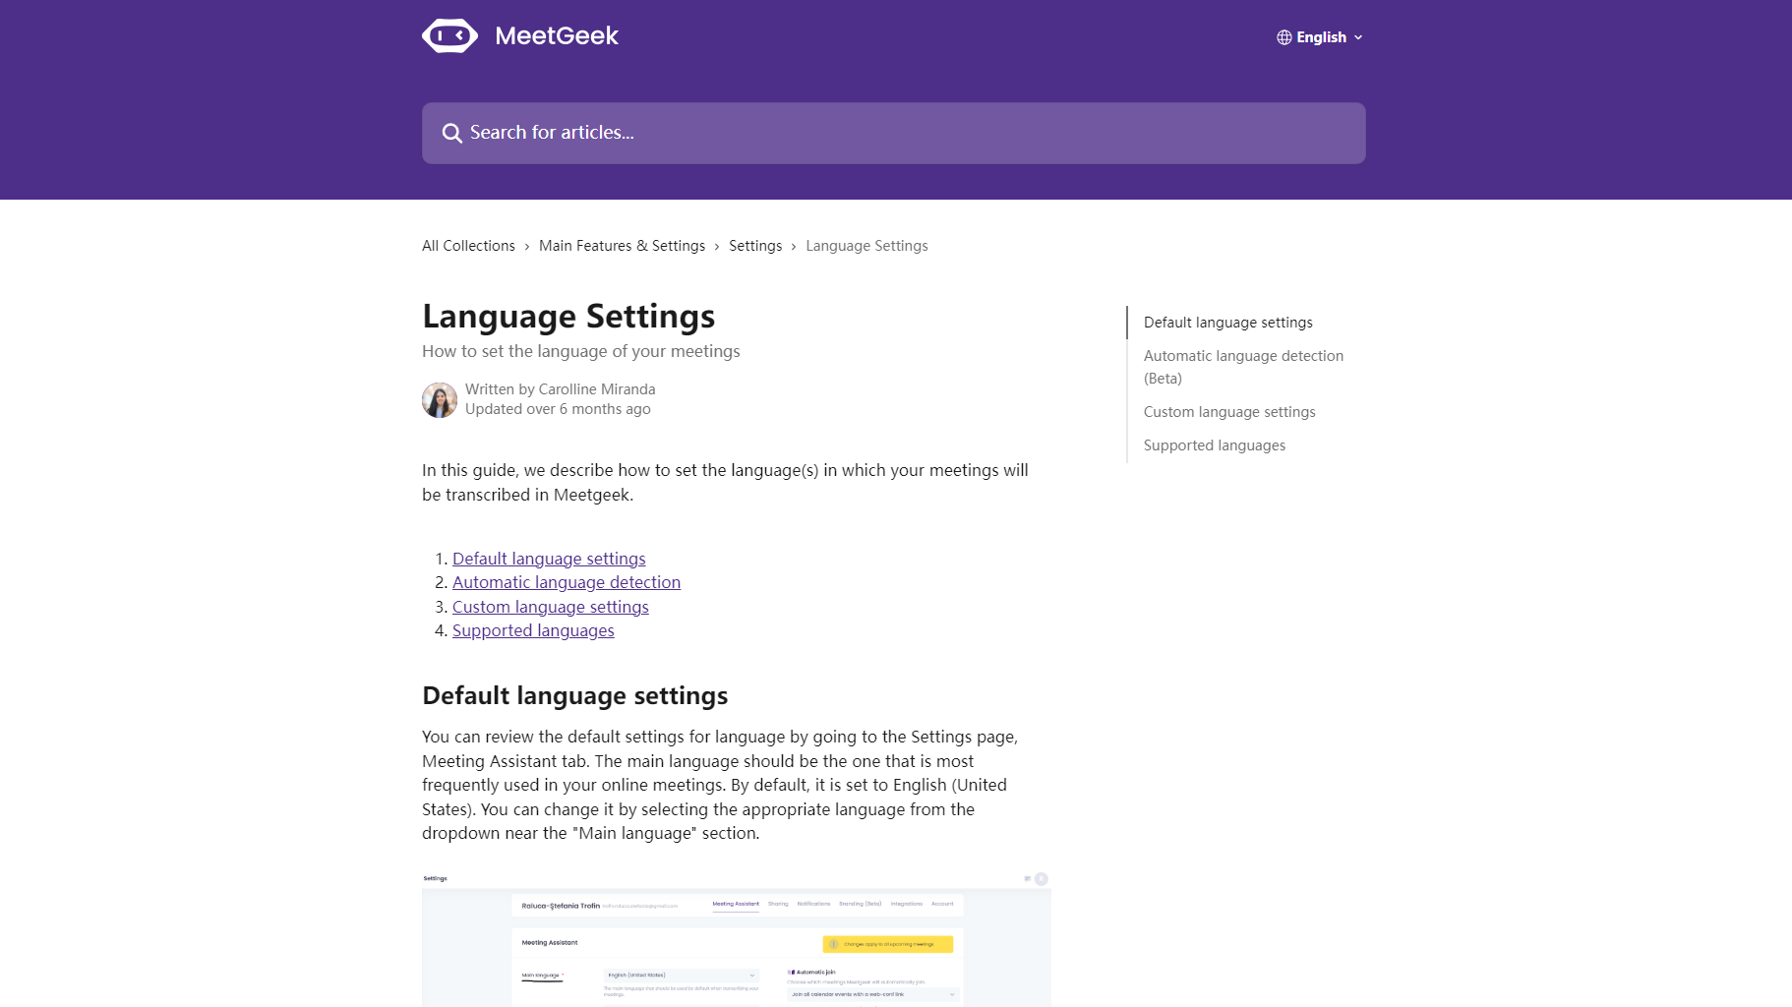Select Automatic language detection (Beta) in sidebar
The image size is (1792, 1007).
click(1243, 367)
